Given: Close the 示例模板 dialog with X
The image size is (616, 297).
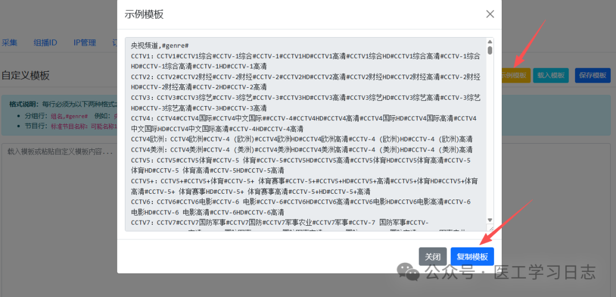Looking at the screenshot, I should tap(490, 14).
